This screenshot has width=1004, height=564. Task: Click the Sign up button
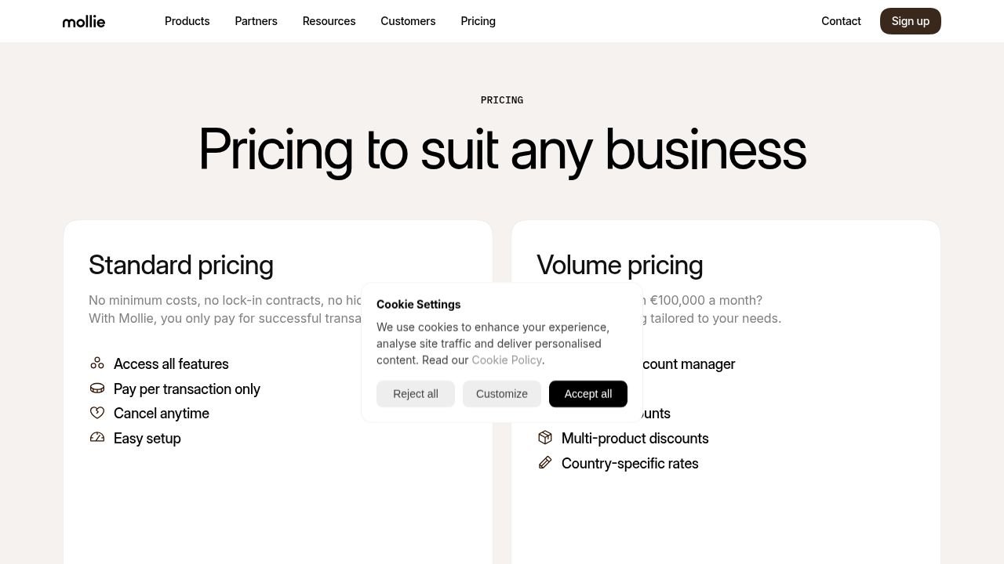[x=911, y=21]
